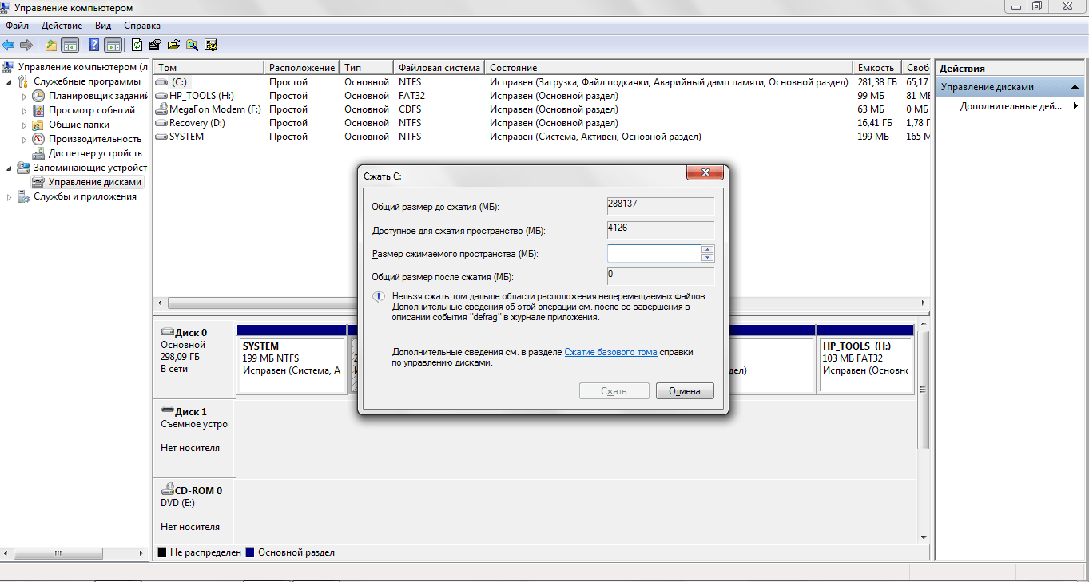This screenshot has height=582, width=1089.
Task: Toggle the Show/Hide Action Pane icon
Action: (113, 45)
